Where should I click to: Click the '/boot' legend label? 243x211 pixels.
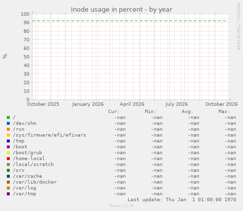pos(20,147)
